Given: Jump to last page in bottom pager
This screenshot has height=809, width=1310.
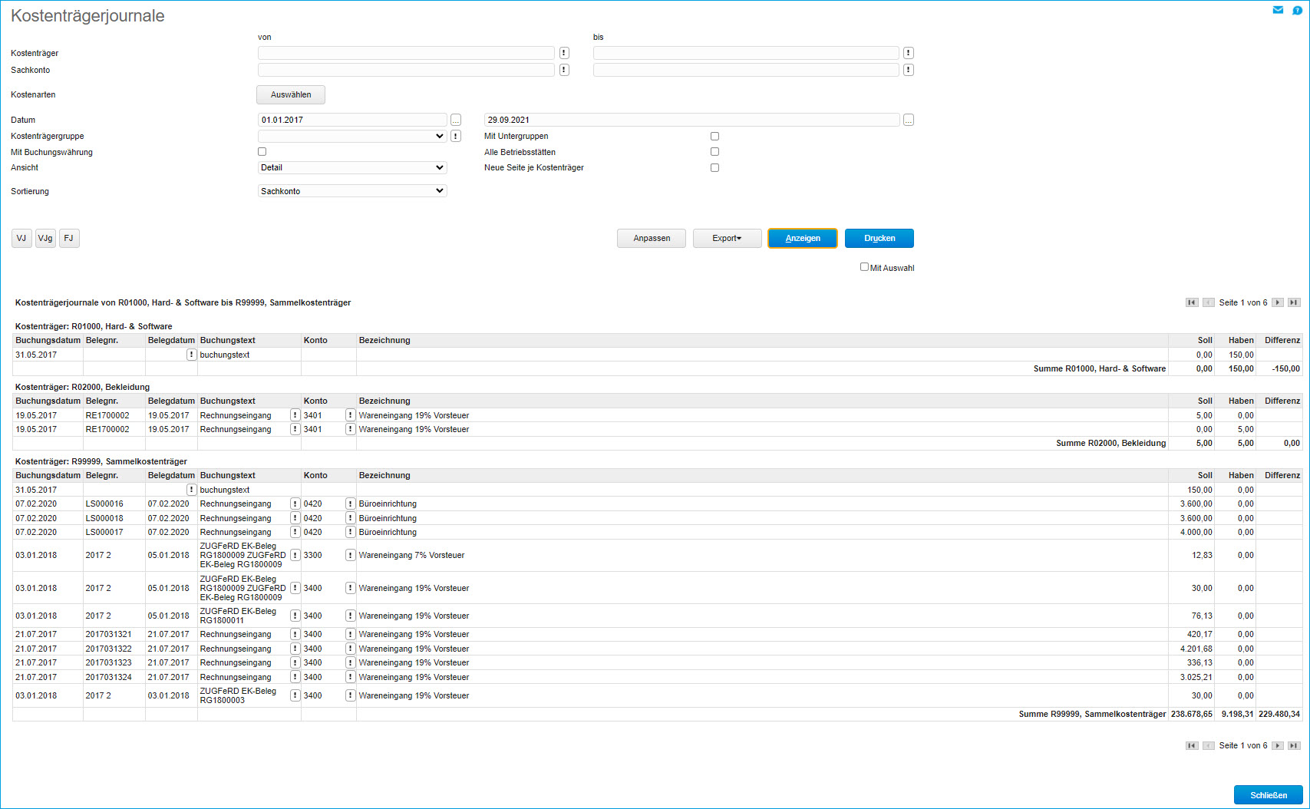Looking at the screenshot, I should [x=1294, y=745].
